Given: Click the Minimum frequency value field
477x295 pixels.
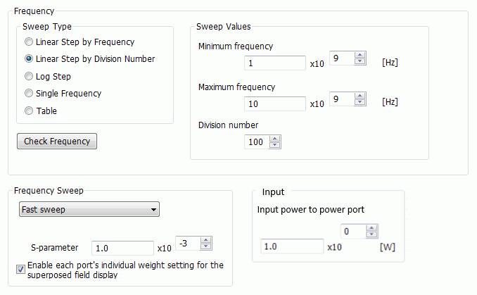Looking at the screenshot, I should (x=274, y=63).
